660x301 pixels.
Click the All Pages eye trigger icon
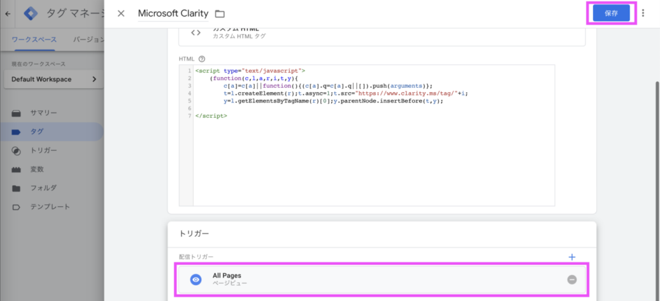pos(196,280)
